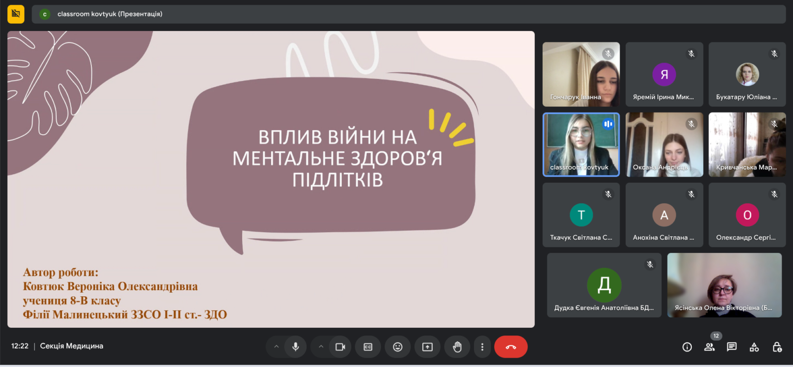Leave the call with red button

click(x=511, y=347)
